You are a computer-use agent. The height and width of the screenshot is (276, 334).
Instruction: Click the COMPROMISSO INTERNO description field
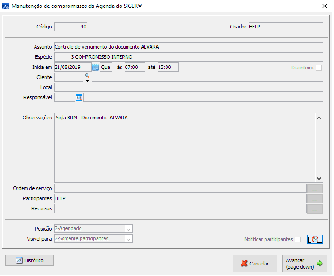click(x=199, y=57)
